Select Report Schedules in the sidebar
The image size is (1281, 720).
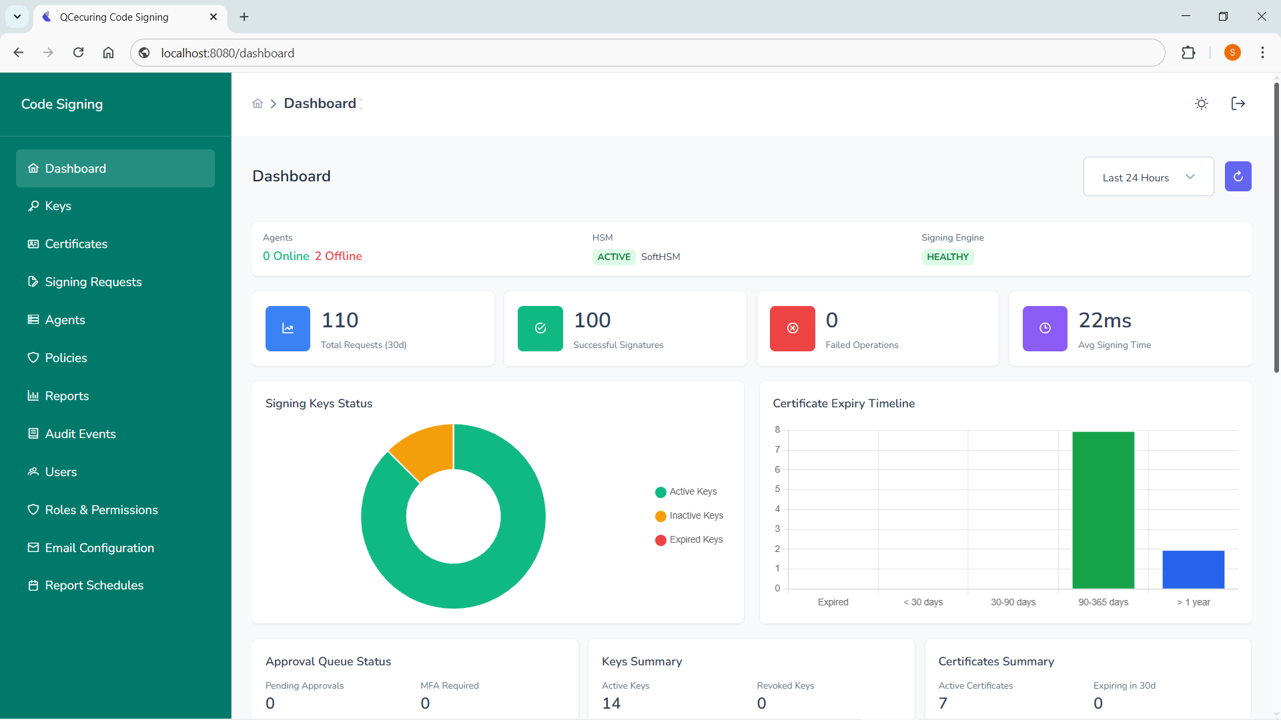94,585
